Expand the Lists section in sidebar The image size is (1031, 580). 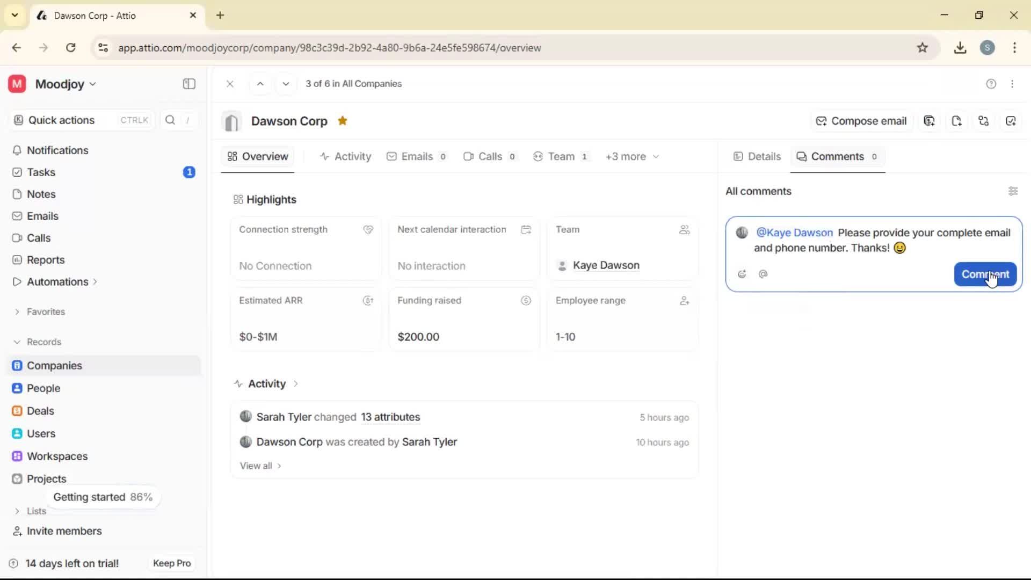pyautogui.click(x=18, y=511)
